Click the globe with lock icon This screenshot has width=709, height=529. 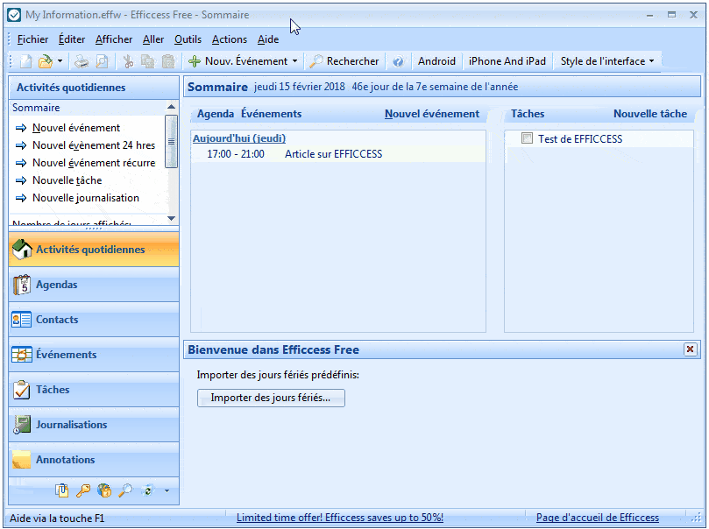click(104, 490)
